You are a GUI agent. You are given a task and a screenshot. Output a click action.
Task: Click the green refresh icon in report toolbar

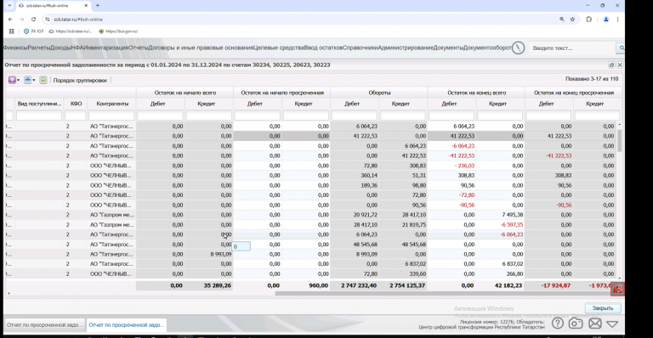[x=43, y=80]
